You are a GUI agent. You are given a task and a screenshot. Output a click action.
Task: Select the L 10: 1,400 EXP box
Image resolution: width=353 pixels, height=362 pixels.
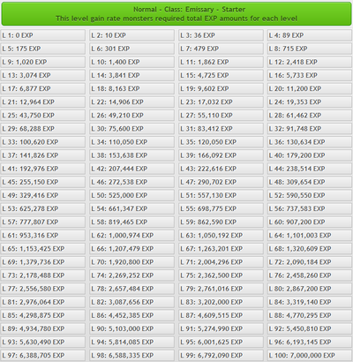[x=132, y=62]
